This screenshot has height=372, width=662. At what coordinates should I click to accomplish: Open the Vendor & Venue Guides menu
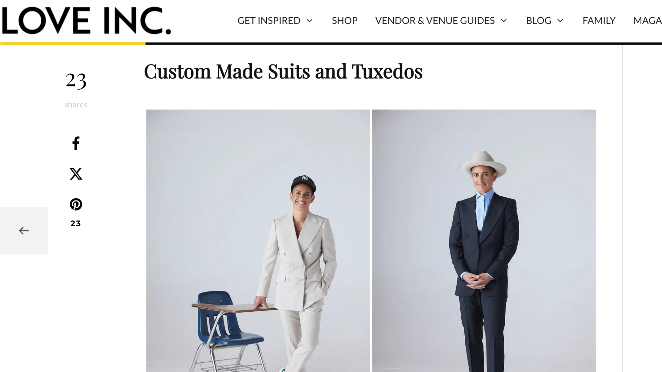435,21
